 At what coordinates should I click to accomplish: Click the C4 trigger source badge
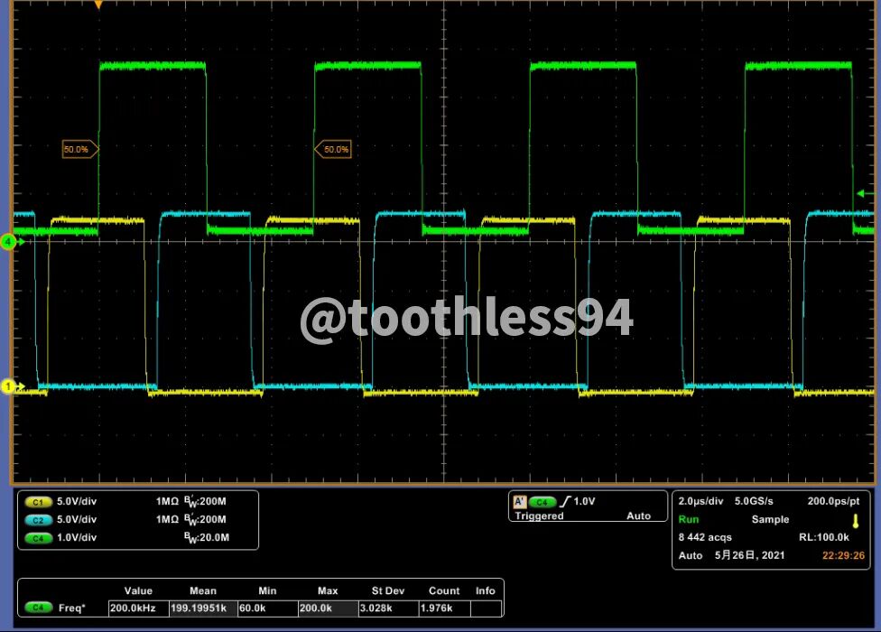point(542,502)
